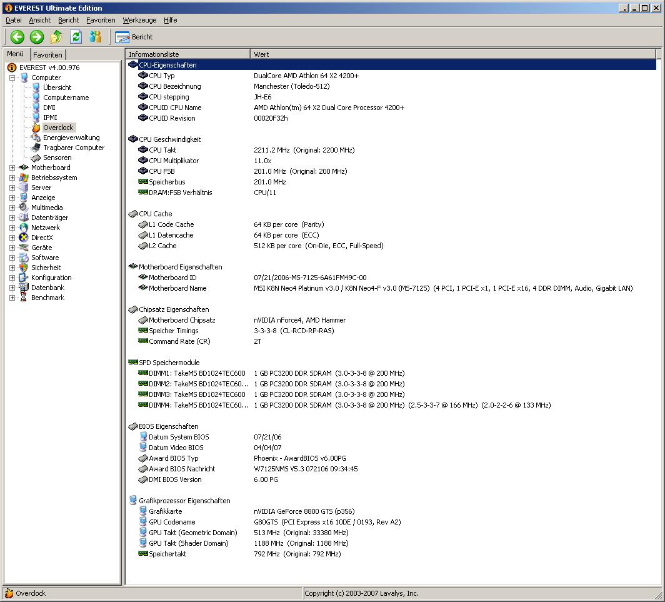Click the Multimedia speaker icon
The width and height of the screenshot is (665, 602).
(x=24, y=208)
